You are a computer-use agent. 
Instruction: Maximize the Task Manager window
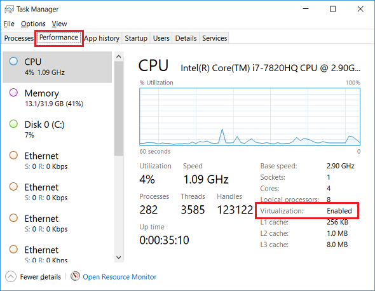332,9
